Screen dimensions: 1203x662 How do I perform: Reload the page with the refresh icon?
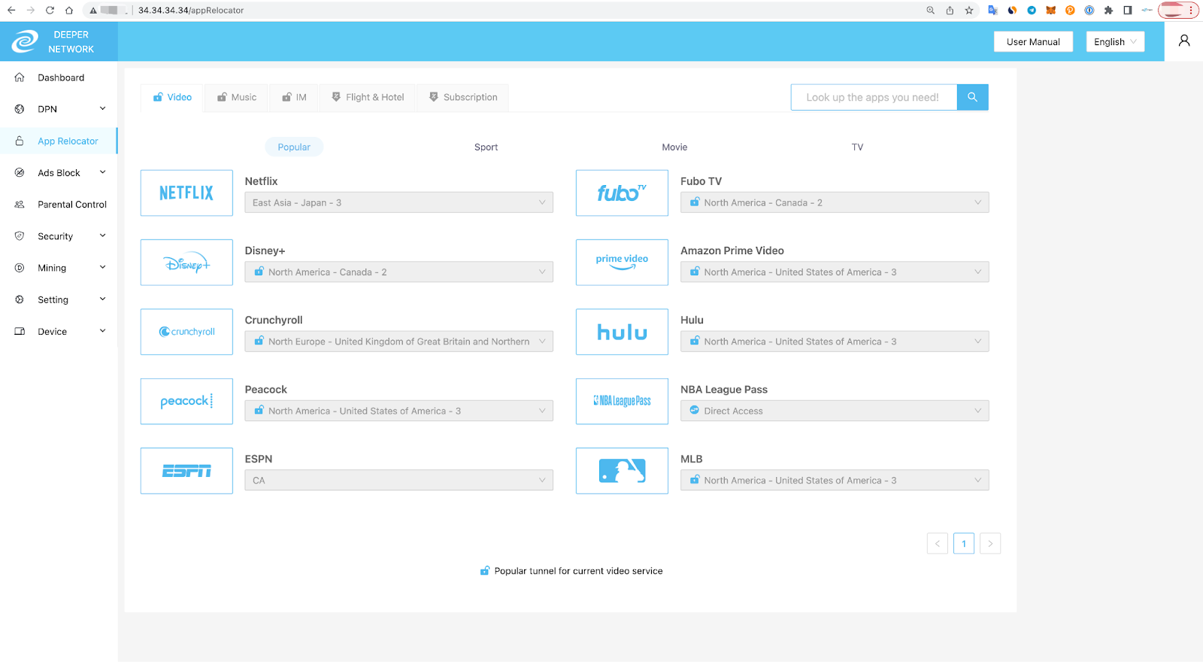click(50, 11)
